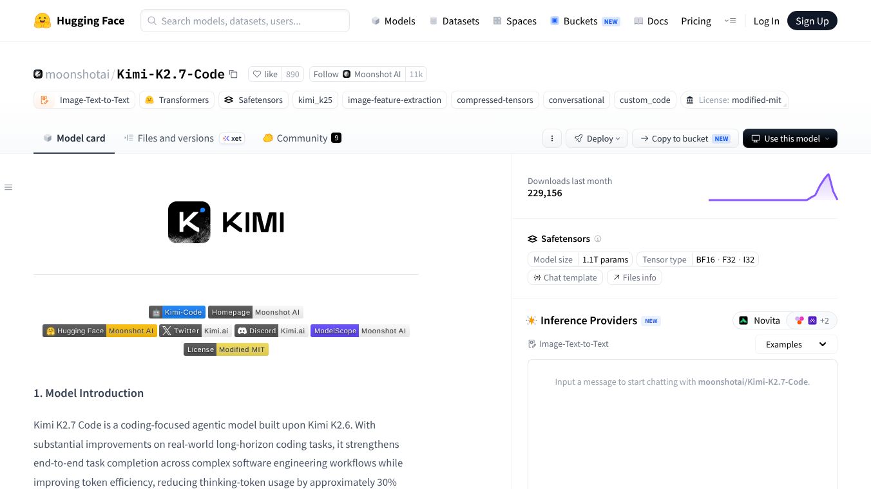
Task: Go to Models in top navigation
Action: point(394,21)
